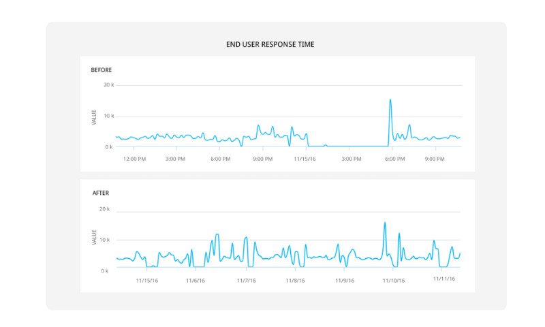
Task: Select the 11/11/16 date label
Action: [x=444, y=279]
